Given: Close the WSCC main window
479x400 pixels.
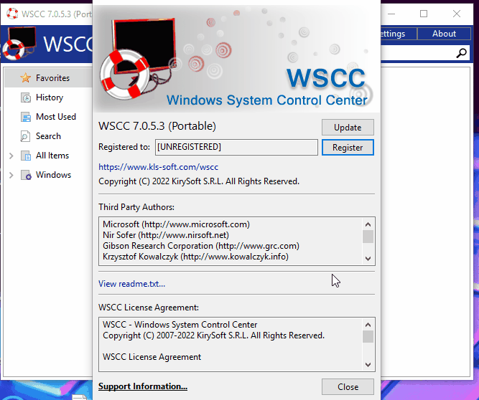Looking at the screenshot, I should point(457,14).
